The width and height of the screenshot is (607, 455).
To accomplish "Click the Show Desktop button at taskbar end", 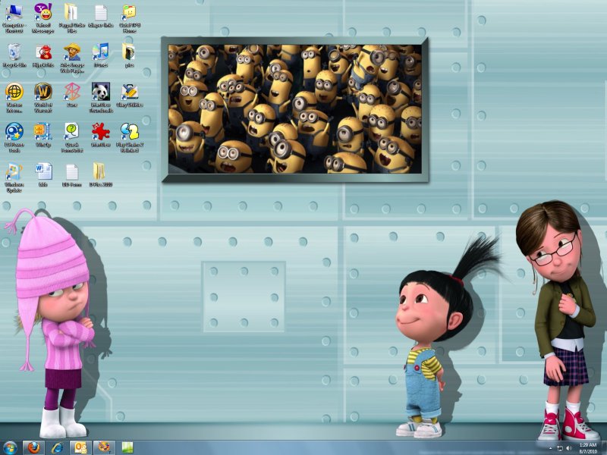I will tap(604, 447).
